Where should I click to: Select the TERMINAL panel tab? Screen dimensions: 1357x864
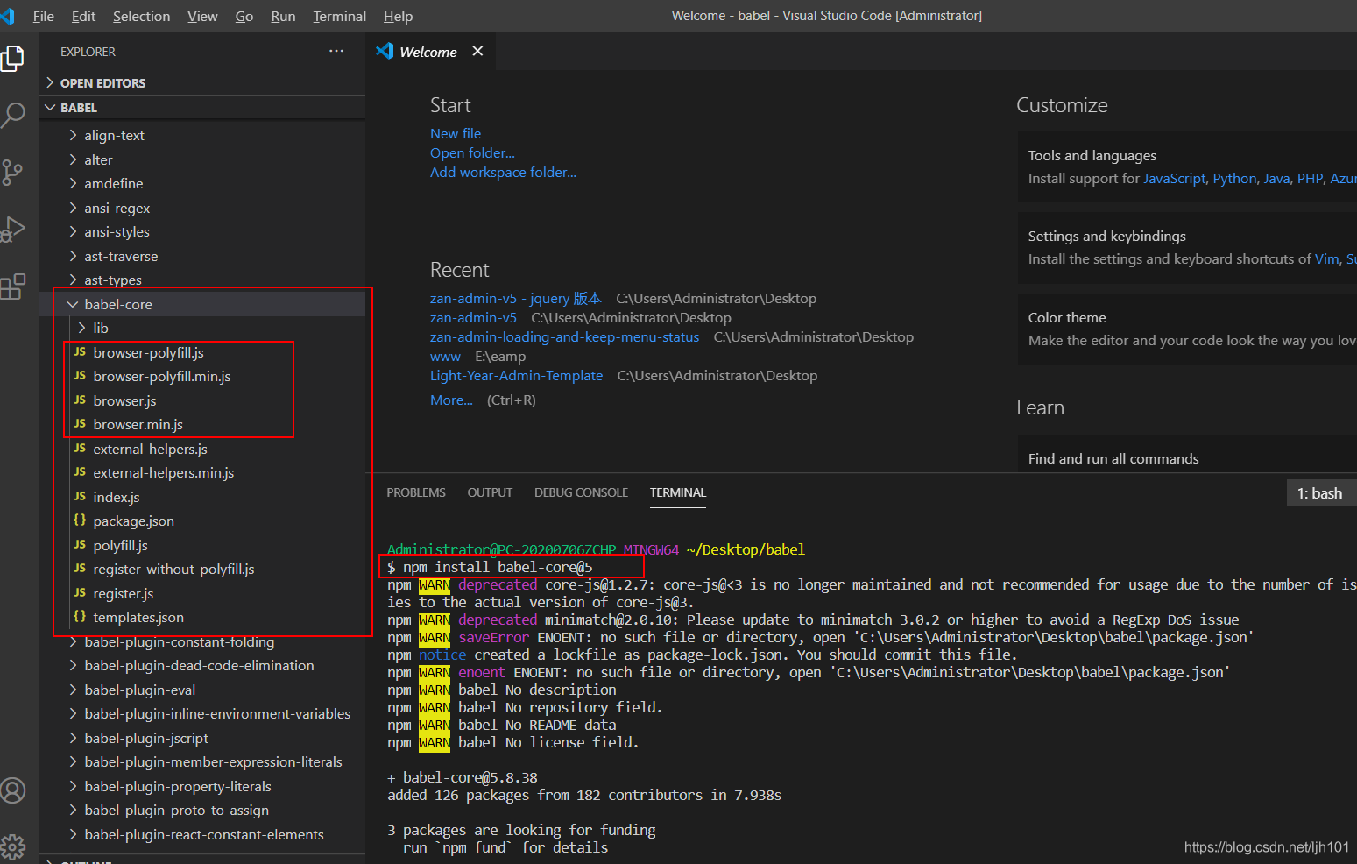(678, 492)
